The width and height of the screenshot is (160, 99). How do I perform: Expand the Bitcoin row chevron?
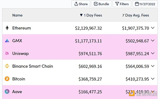[153, 79]
